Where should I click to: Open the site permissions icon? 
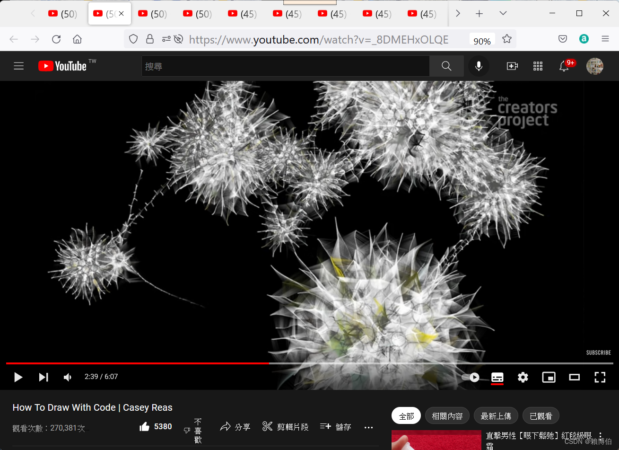coord(166,39)
